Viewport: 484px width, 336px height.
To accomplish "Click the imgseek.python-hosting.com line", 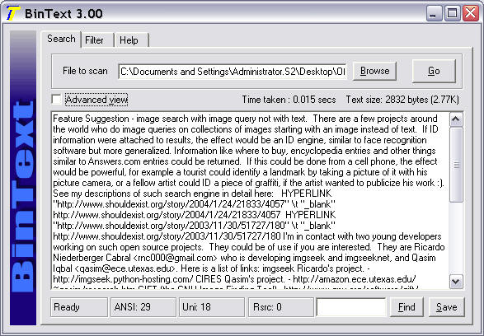I will point(235,279).
